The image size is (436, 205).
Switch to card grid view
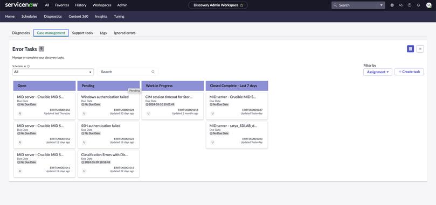[411, 49]
